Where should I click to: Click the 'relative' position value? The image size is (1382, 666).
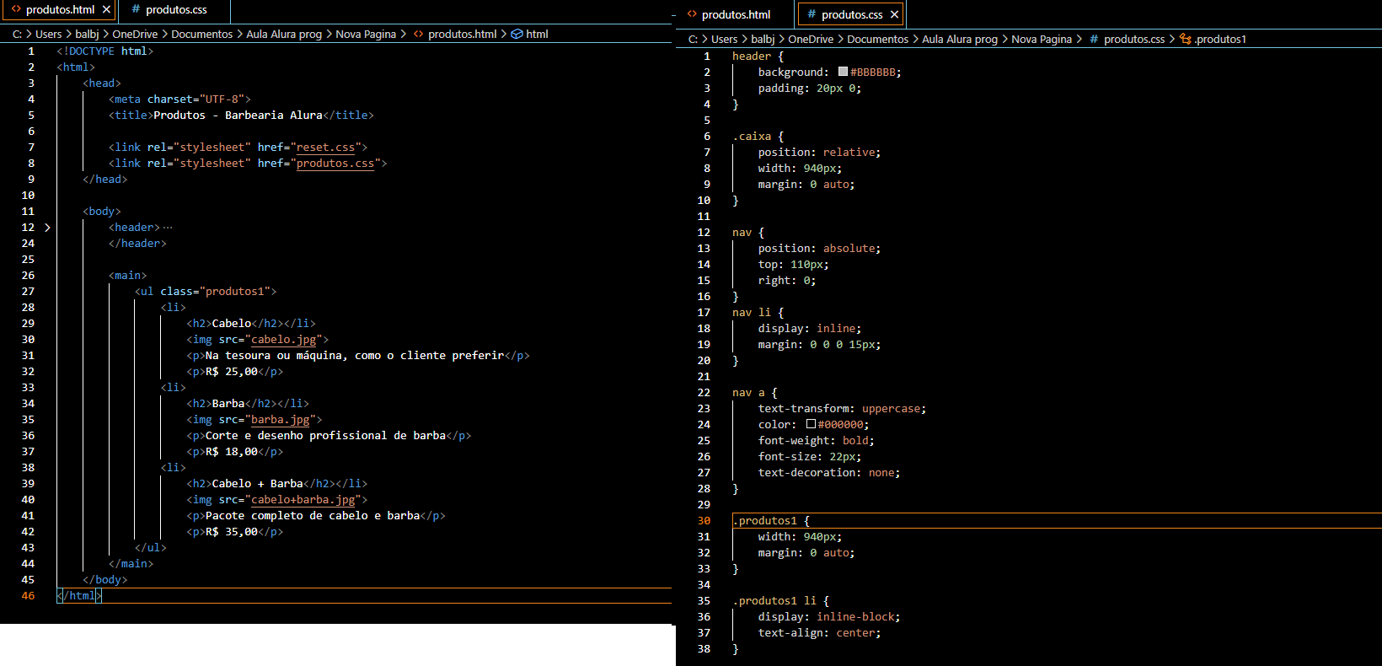coord(849,153)
